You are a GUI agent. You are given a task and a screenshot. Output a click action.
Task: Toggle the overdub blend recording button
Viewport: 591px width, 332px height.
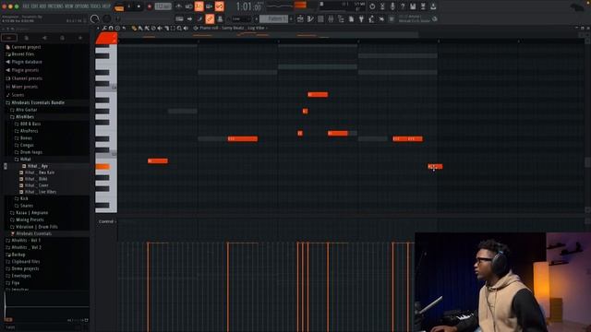pos(210,6)
